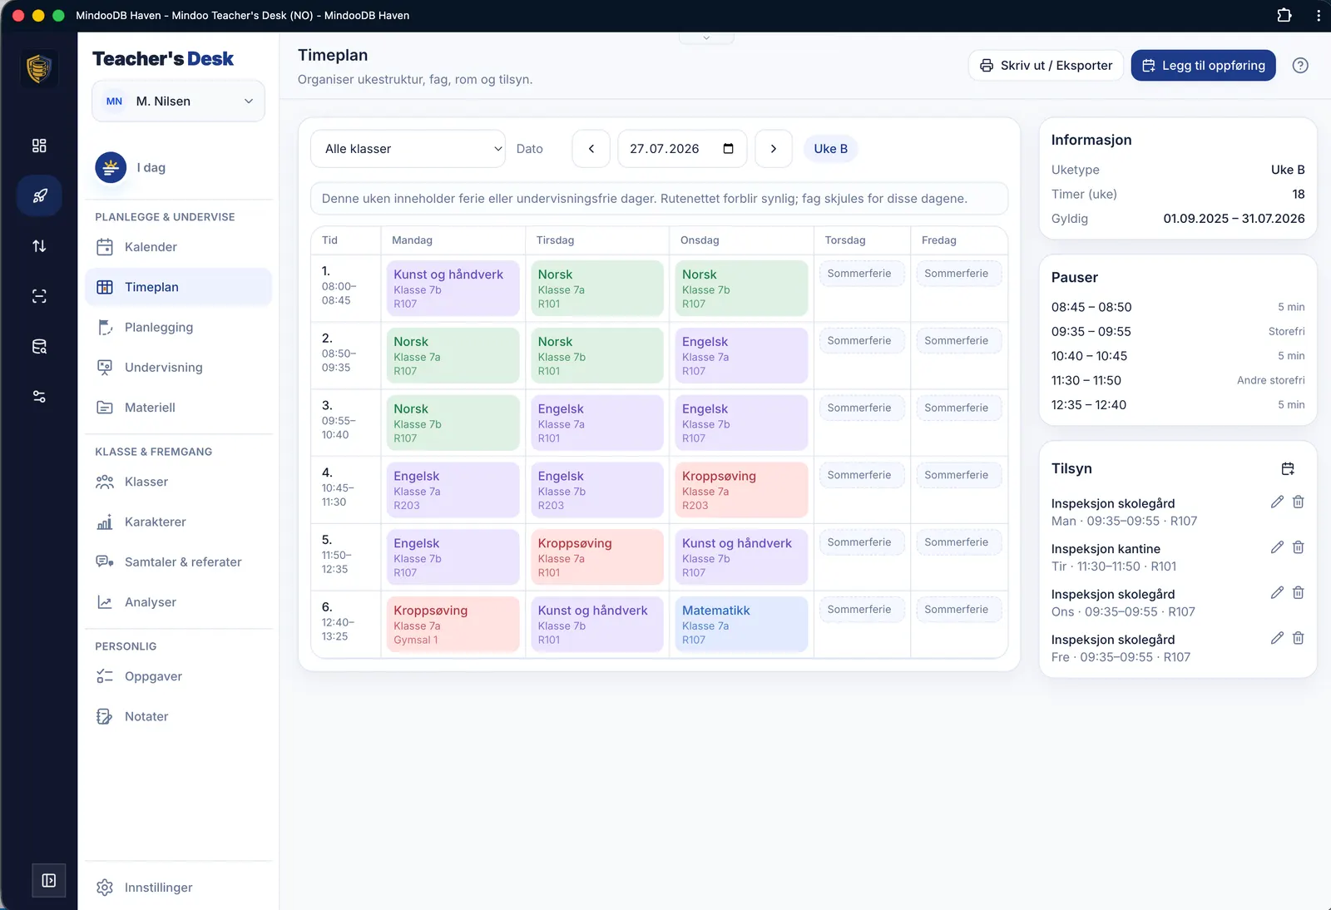Open Tuesday period 6 Kunst og håndverk lesson
The width and height of the screenshot is (1331, 910).
pyautogui.click(x=597, y=625)
